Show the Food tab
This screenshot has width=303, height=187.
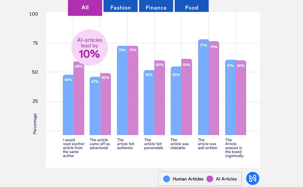(191, 7)
